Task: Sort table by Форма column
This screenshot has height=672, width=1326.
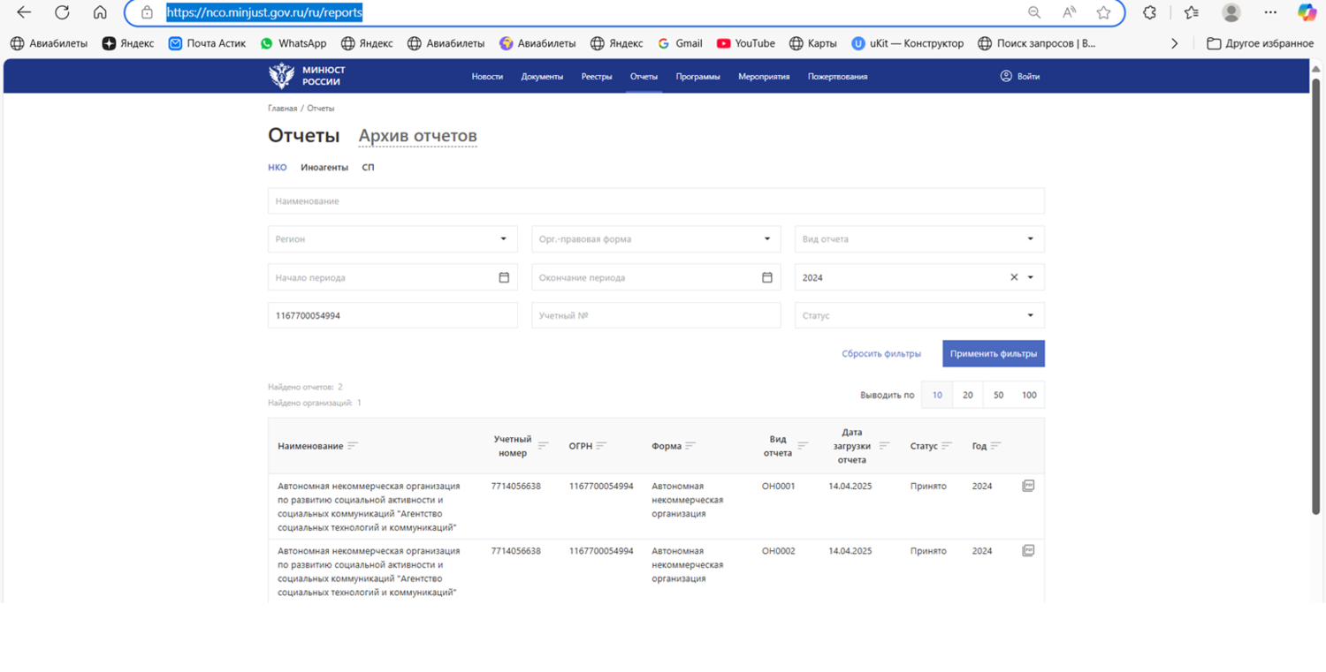Action: click(x=690, y=446)
